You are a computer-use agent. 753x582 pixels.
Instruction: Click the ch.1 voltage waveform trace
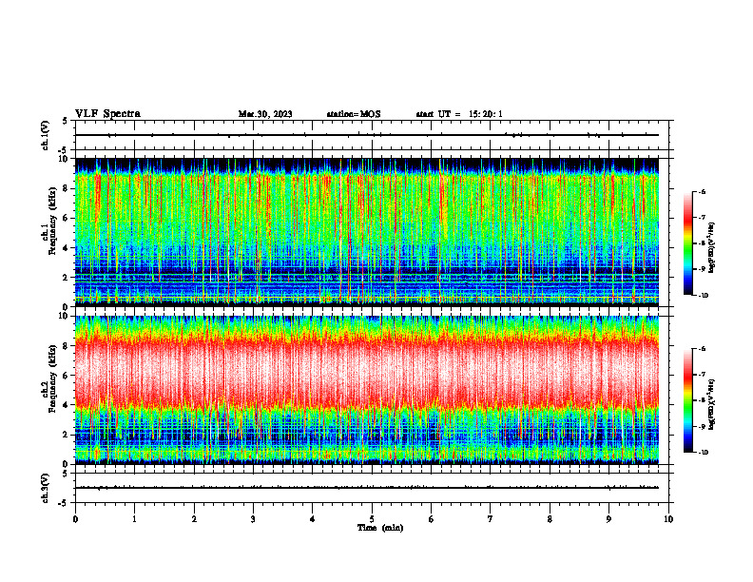(x=367, y=135)
